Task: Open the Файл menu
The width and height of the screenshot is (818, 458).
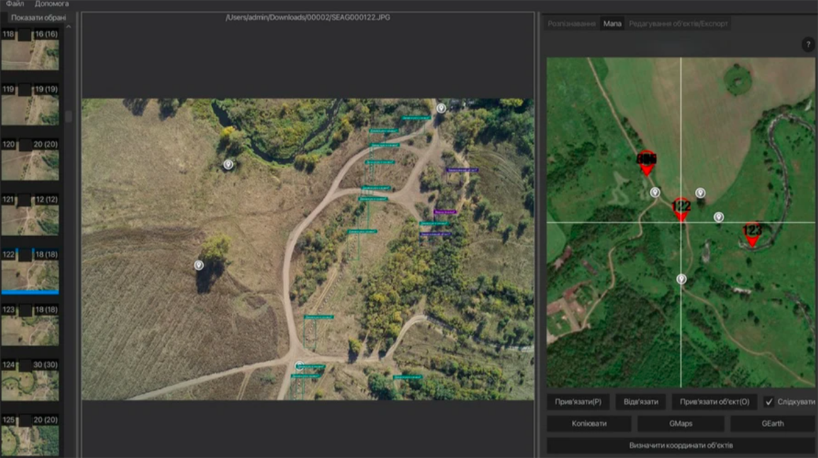Action: [x=14, y=4]
